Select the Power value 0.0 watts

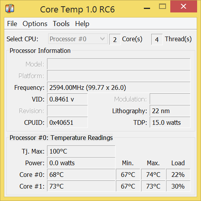pyautogui.click(x=81, y=163)
